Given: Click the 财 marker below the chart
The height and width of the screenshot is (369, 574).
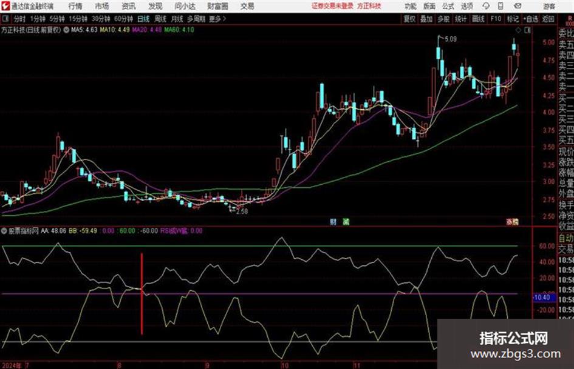Looking at the screenshot, I should tap(333, 222).
